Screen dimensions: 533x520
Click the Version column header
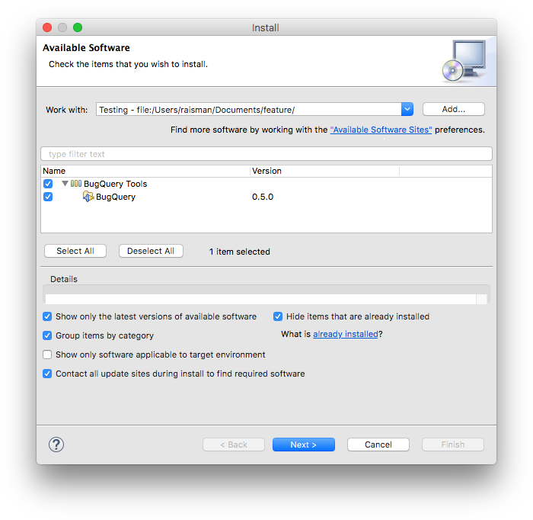pos(324,171)
